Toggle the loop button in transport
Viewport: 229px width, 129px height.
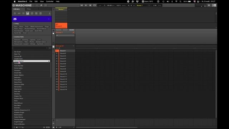pyautogui.click(x=94, y=5)
